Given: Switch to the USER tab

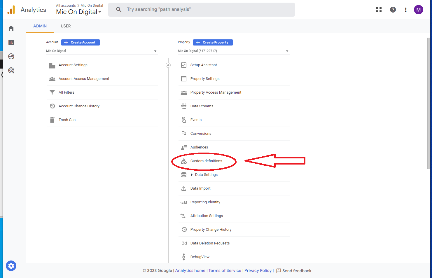Looking at the screenshot, I should (x=66, y=26).
